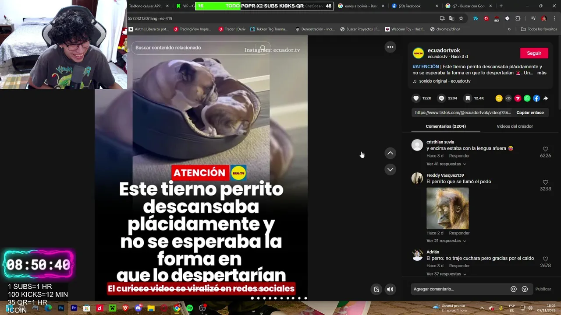Viewport: 561px width, 315px height.
Task: Open the ecuadortvok profile name
Action: [444, 50]
